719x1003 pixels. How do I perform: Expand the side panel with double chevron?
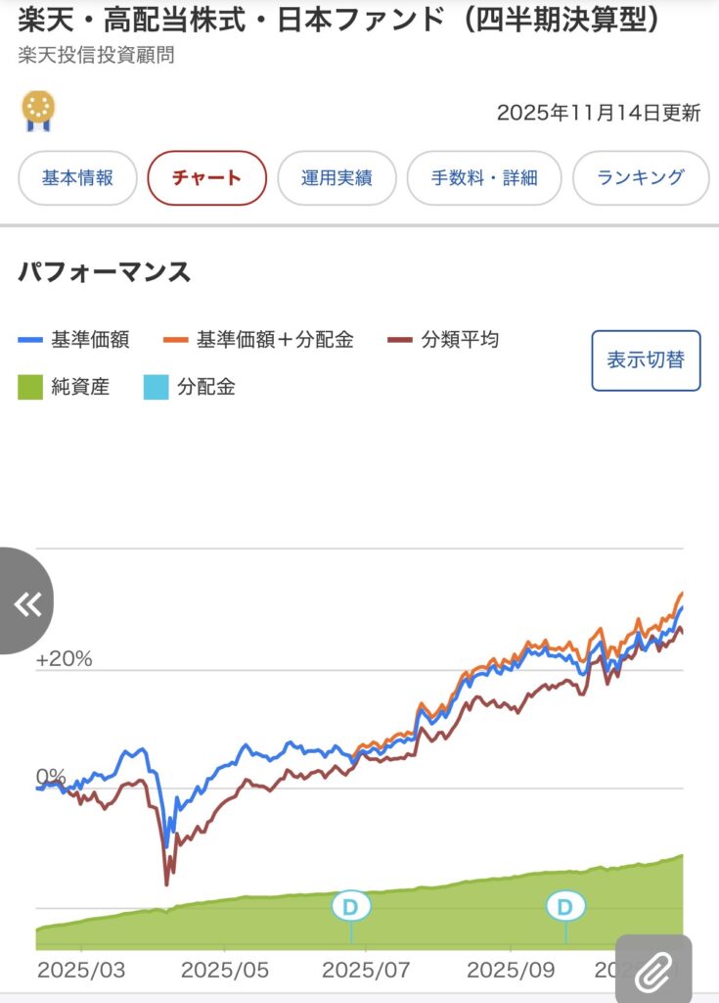tap(26, 603)
